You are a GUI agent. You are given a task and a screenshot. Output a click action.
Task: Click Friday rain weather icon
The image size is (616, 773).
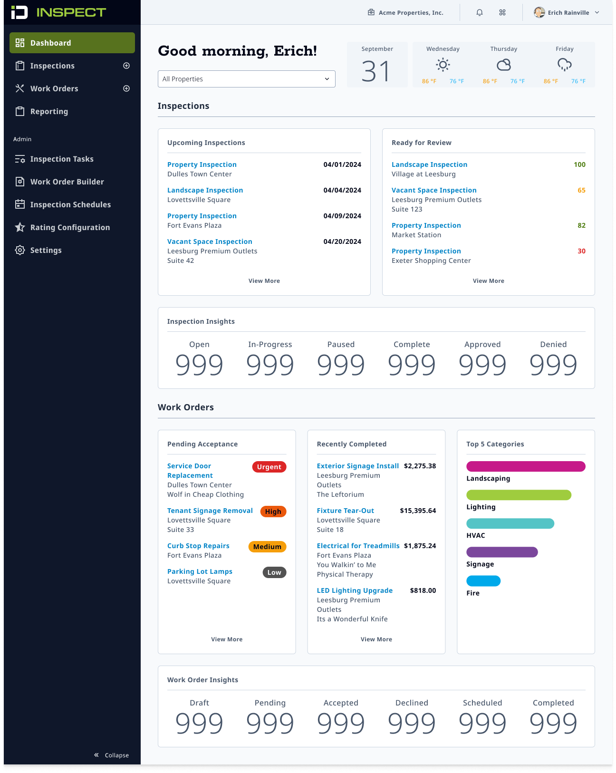pos(565,65)
